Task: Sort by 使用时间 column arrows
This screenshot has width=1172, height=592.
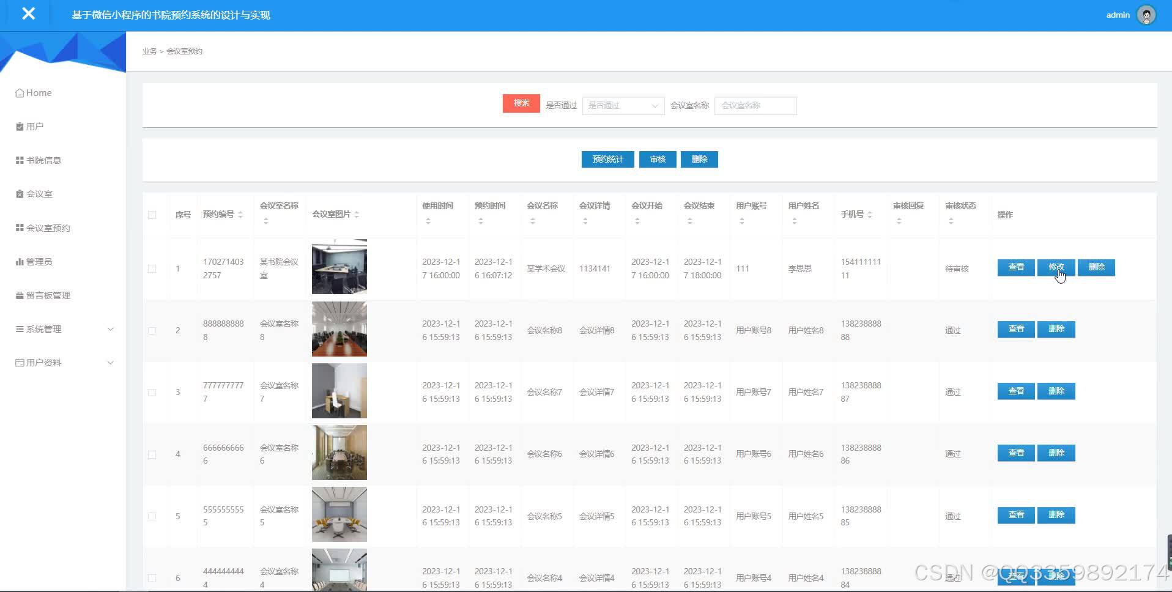Action: [x=428, y=221]
